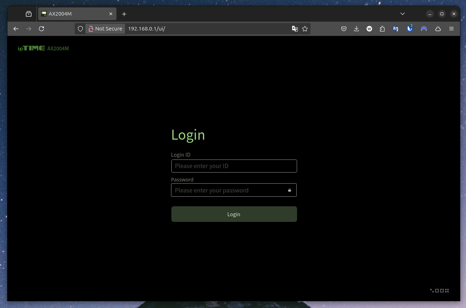
Task: Open a new tab with plus button
Action: [124, 14]
